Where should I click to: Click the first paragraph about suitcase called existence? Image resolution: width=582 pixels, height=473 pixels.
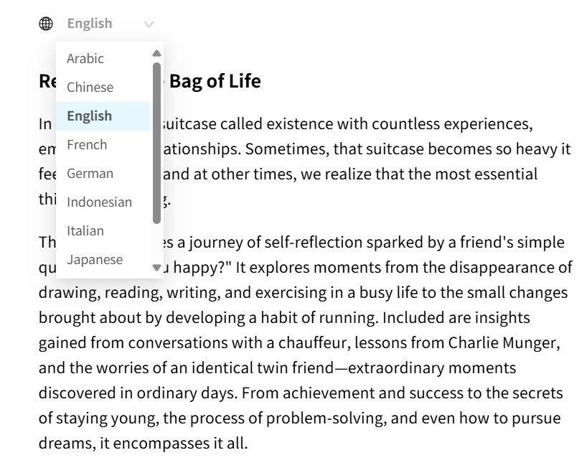click(304, 161)
